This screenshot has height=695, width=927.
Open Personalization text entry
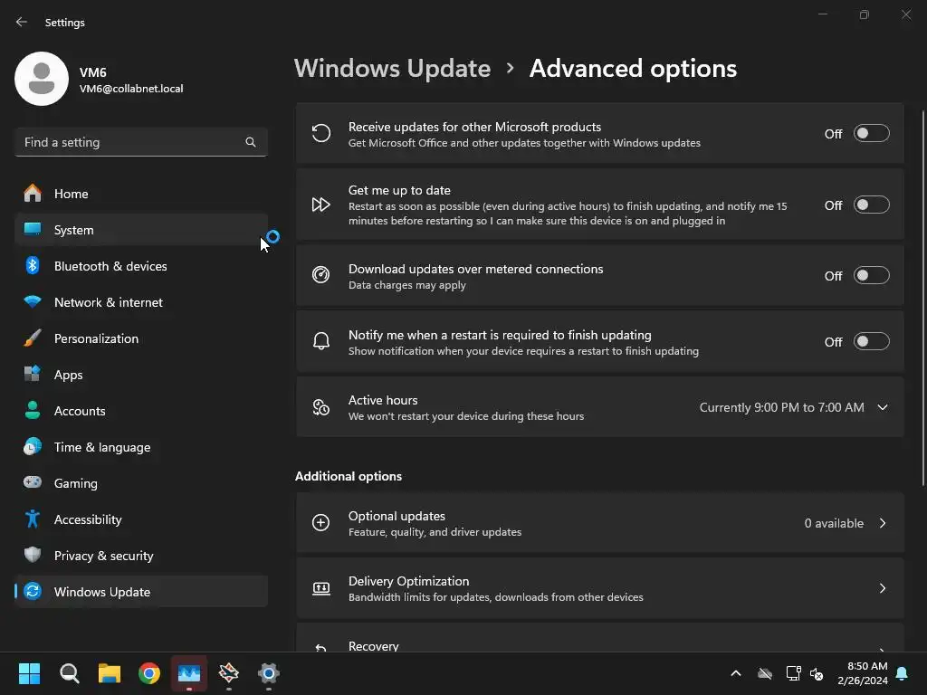tap(96, 338)
